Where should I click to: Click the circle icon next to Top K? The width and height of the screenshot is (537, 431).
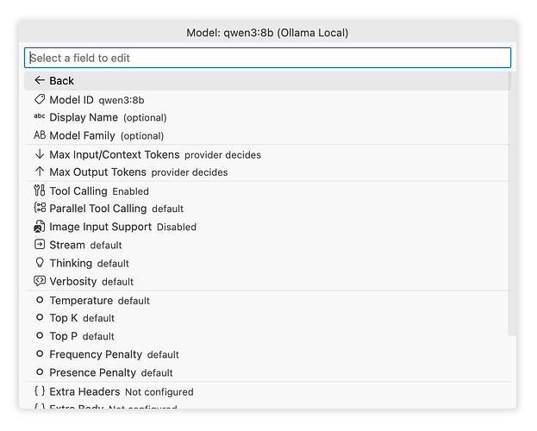pos(40,317)
